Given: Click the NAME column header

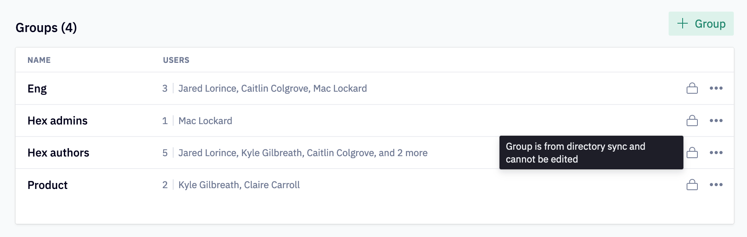Looking at the screenshot, I should [39, 60].
